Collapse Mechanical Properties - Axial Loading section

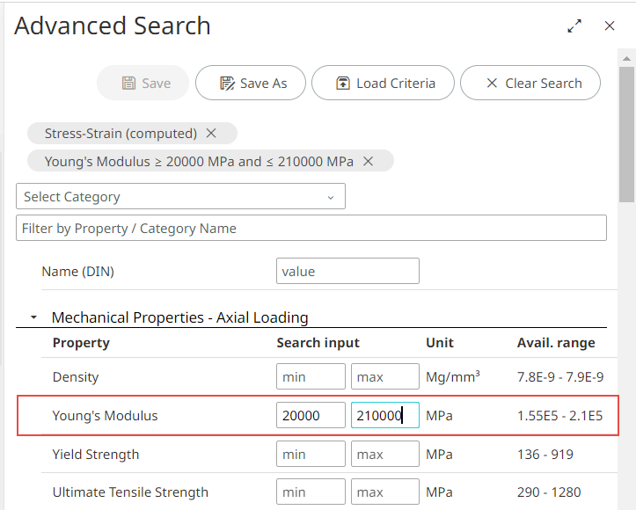point(33,317)
